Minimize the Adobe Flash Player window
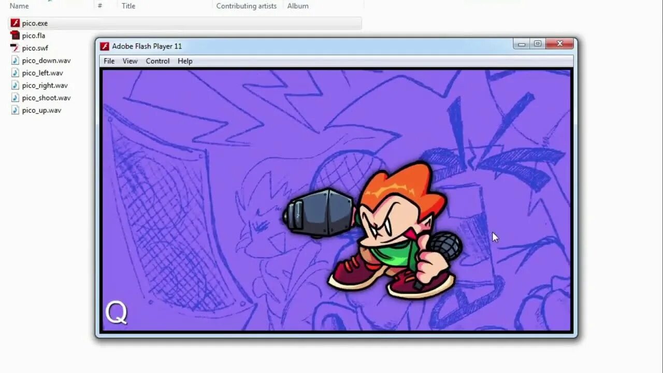Screen dimensions: 663x373 pos(522,44)
